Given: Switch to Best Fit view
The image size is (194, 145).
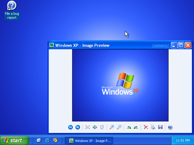Looking at the screenshot, I should point(88,127).
